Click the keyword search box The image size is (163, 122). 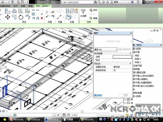point(77,2)
